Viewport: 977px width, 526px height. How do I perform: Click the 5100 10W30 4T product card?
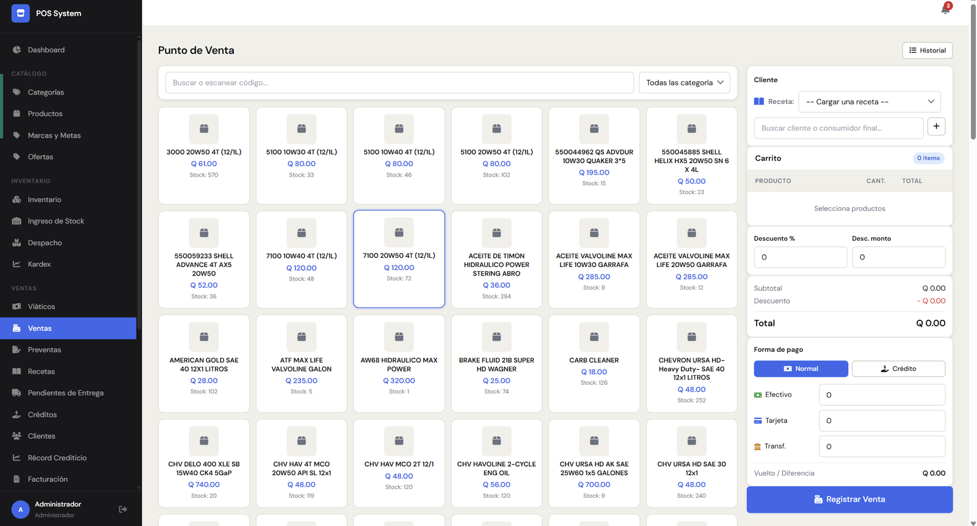pos(302,156)
